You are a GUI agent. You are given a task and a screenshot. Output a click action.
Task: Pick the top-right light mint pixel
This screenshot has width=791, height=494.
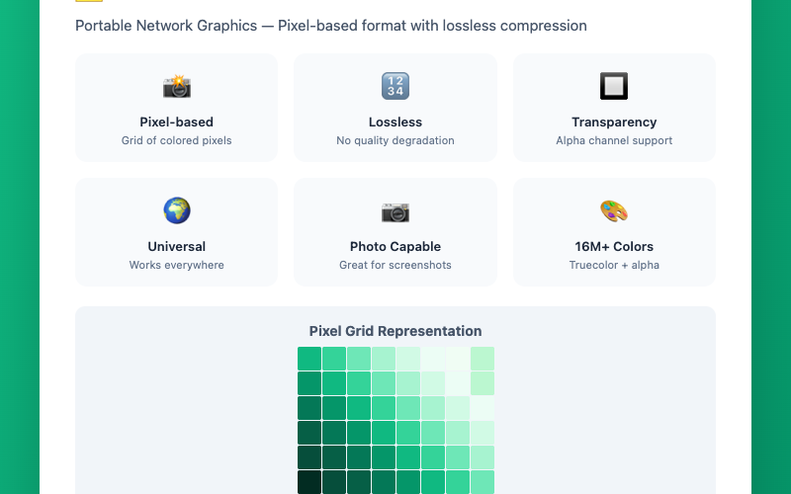483,359
